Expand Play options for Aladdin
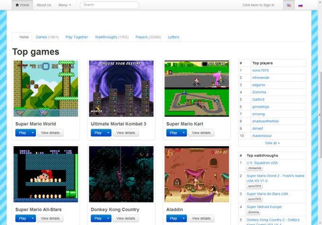 (184, 218)
